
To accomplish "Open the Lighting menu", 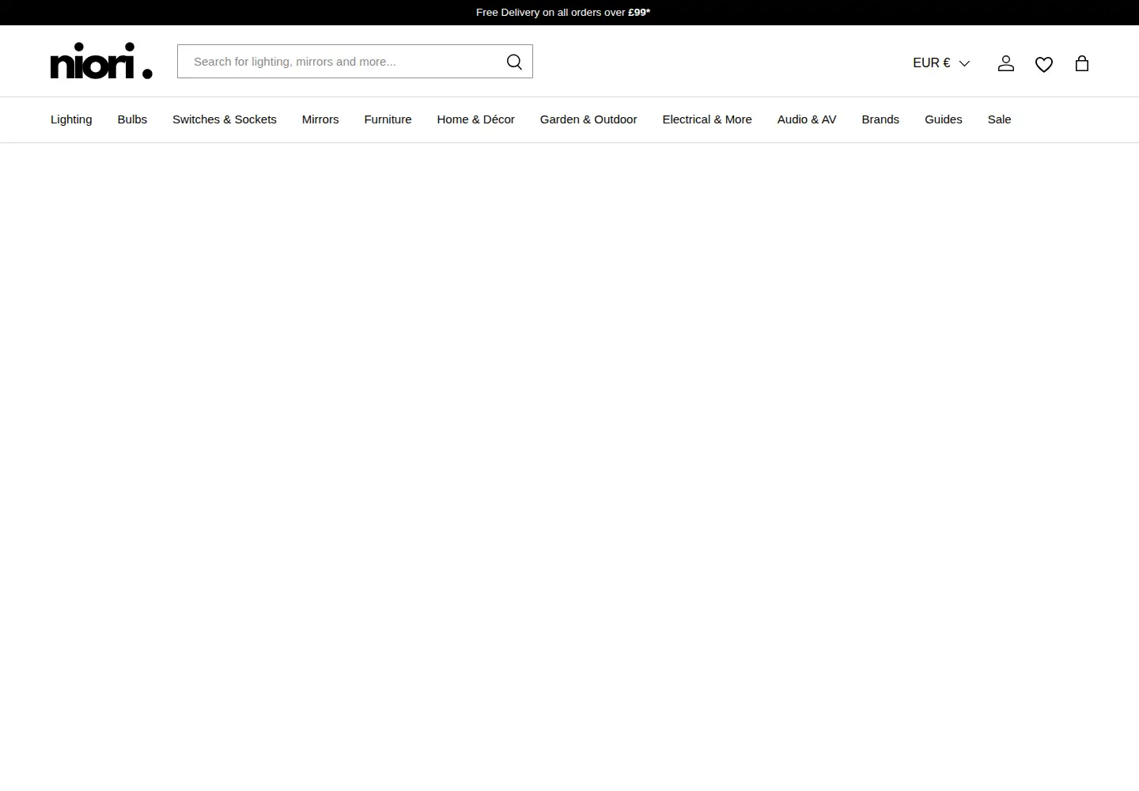I will 71,119.
